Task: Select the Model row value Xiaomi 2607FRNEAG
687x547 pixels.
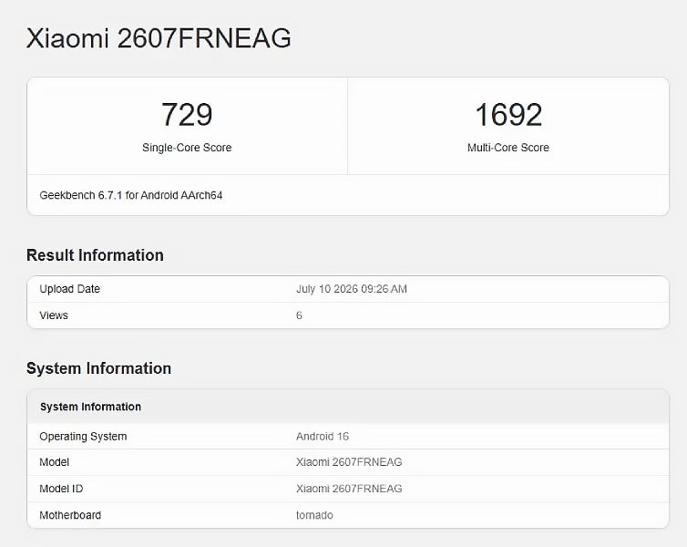Action: click(349, 462)
